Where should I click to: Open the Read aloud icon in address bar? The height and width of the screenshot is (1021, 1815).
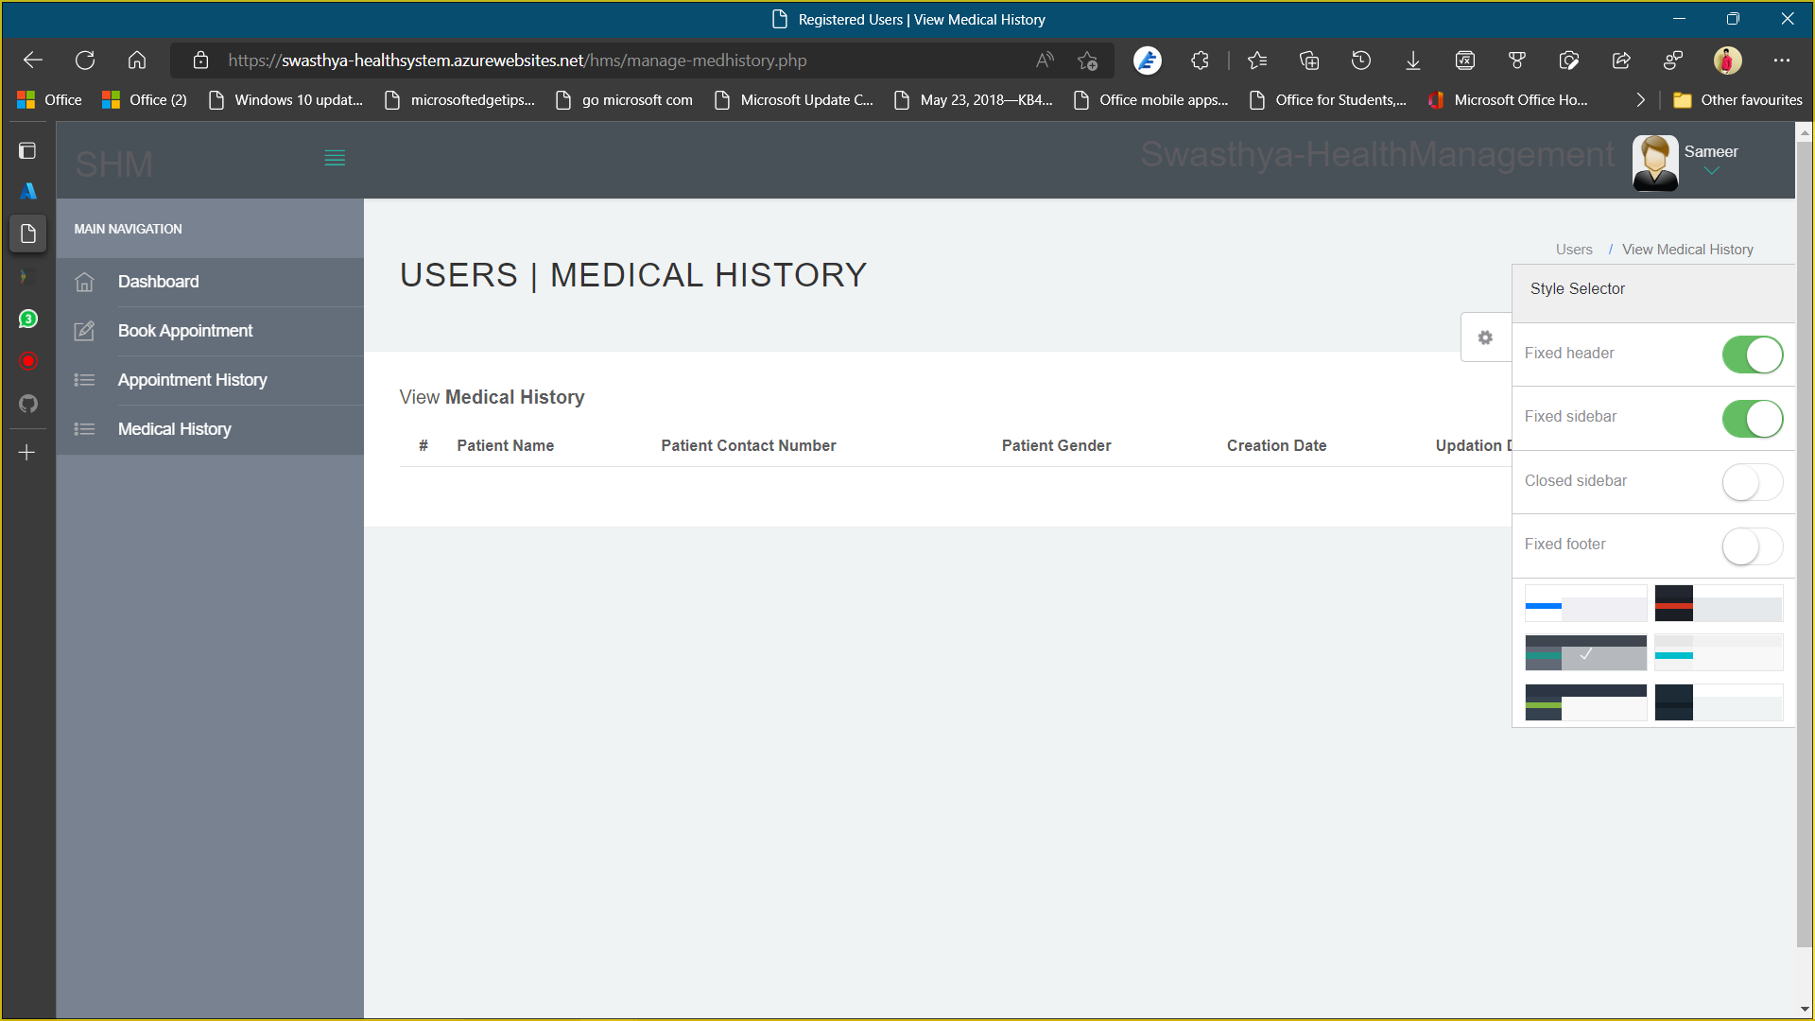click(1045, 61)
